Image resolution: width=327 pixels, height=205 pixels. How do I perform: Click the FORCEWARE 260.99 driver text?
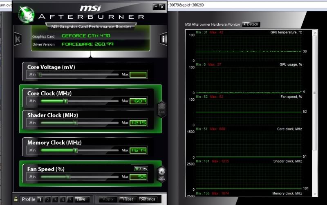(87, 44)
